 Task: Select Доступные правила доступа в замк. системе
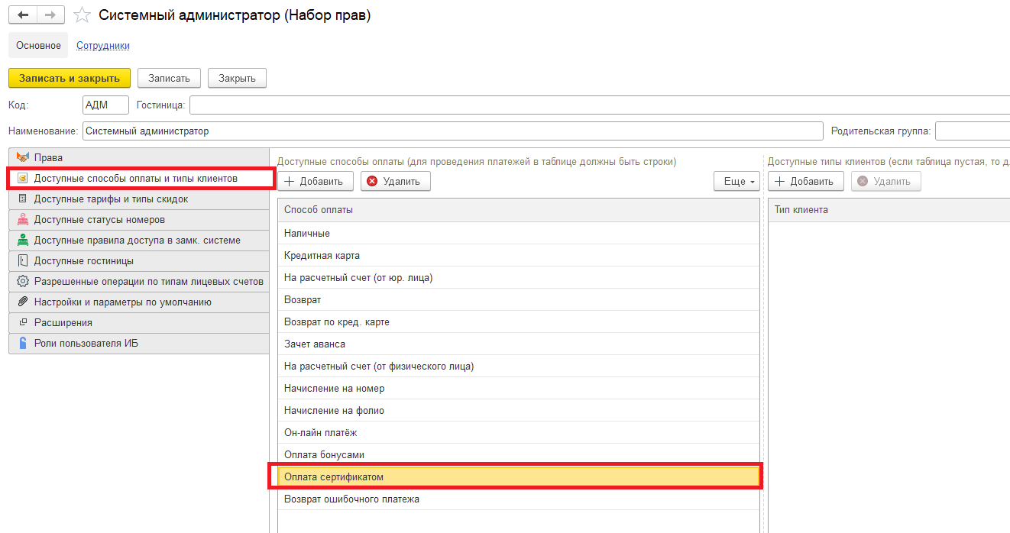pyautogui.click(x=139, y=240)
